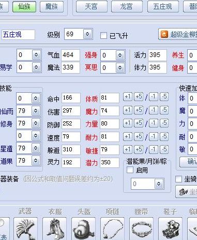Add +5 to 体质

coord(139,97)
